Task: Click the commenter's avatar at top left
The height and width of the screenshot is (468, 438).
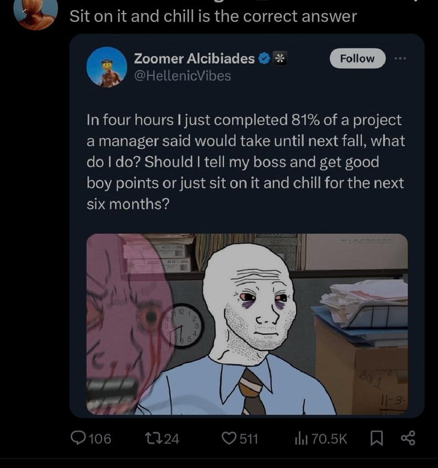Action: (x=36, y=14)
